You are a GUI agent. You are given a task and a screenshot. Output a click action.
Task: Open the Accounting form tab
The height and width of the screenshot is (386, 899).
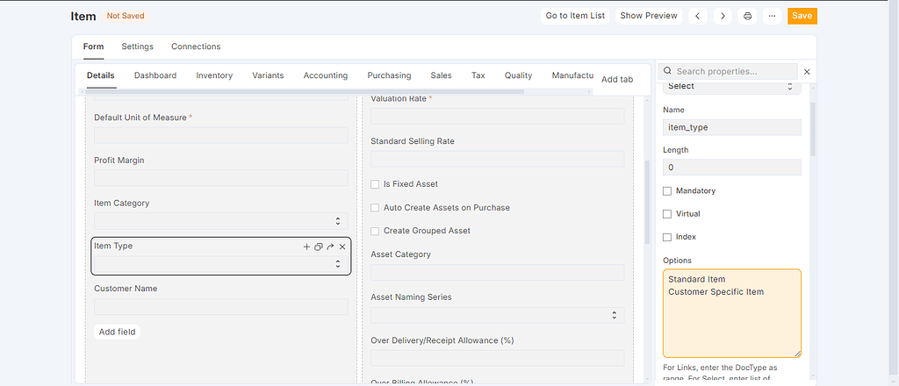(x=326, y=75)
